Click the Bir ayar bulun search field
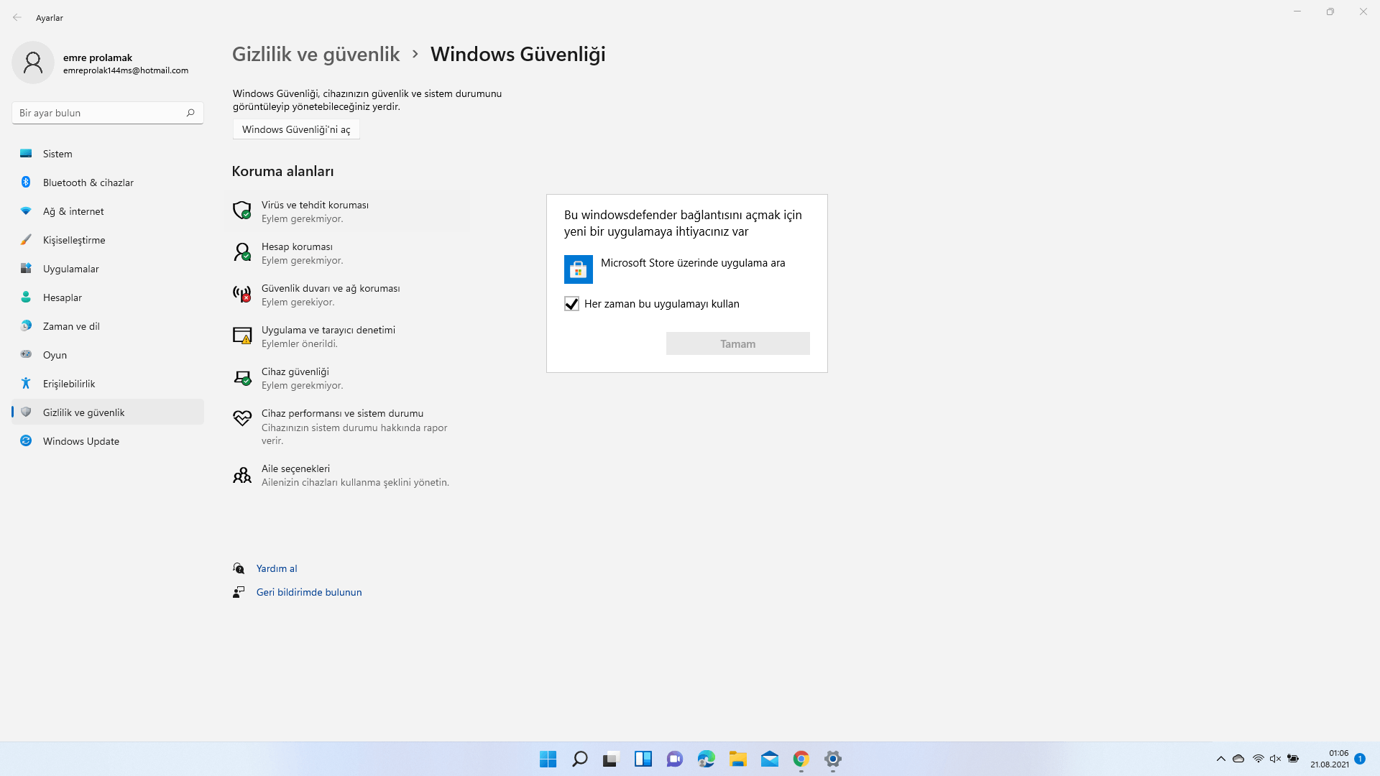 (108, 113)
